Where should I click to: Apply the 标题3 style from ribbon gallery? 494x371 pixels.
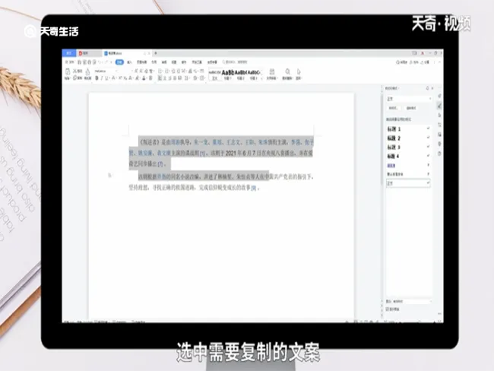click(254, 75)
